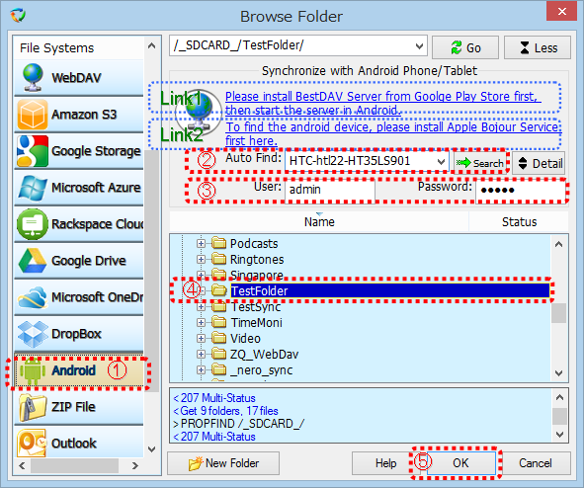Click the log pane scroll-up arrow
584x488 pixels.
559,397
